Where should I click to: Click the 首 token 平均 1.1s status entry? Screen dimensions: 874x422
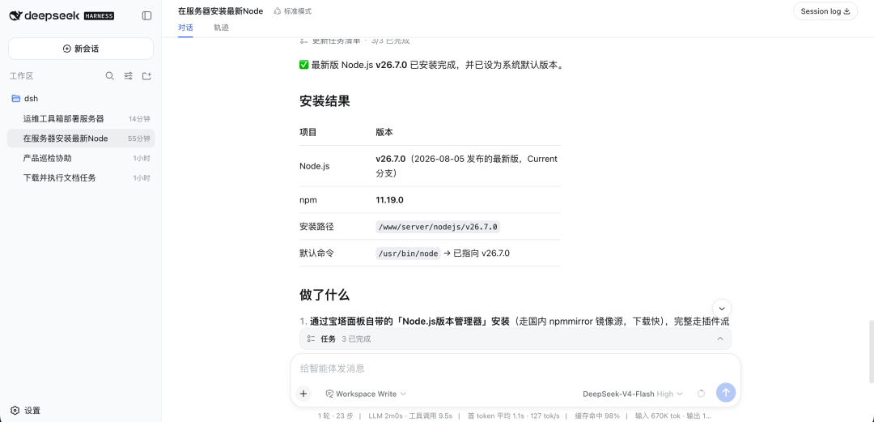(x=494, y=416)
